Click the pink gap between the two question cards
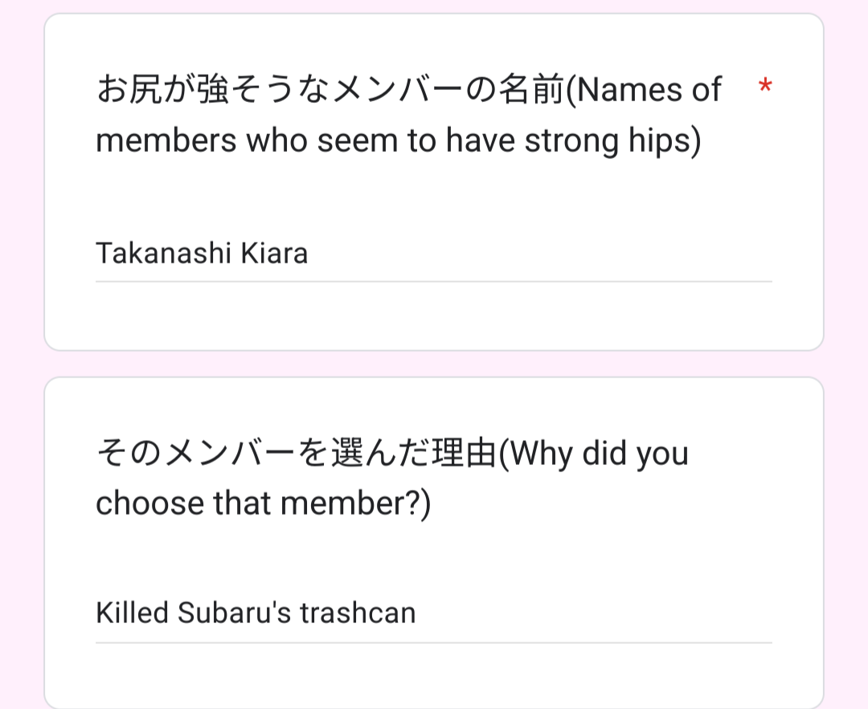This screenshot has height=709, width=868. pos(434,364)
